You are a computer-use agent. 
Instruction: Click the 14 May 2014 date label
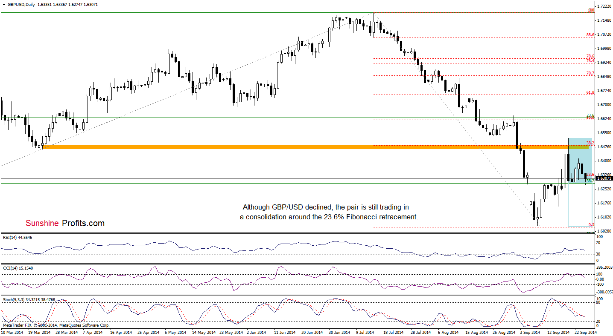[x=203, y=331]
